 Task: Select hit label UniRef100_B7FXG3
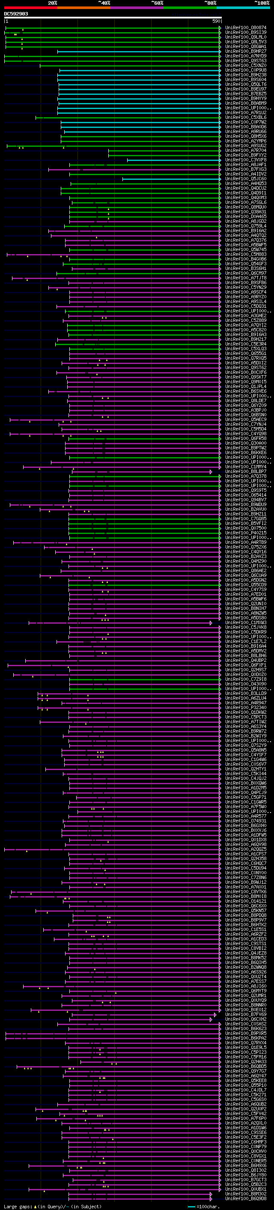pyautogui.click(x=246, y=169)
